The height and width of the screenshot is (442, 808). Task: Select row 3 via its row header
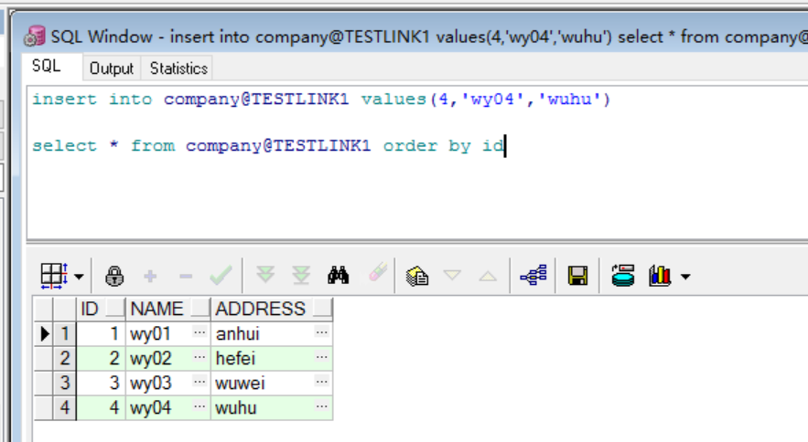[x=64, y=383]
